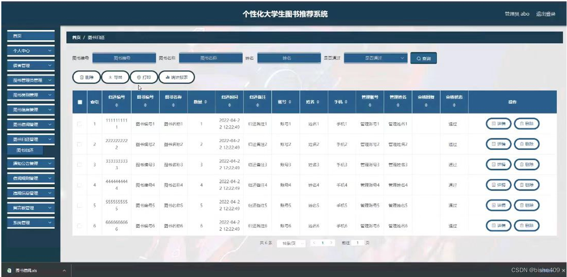Click the 删除 trash icon on row 1
This screenshot has height=277, width=567.
[527, 124]
